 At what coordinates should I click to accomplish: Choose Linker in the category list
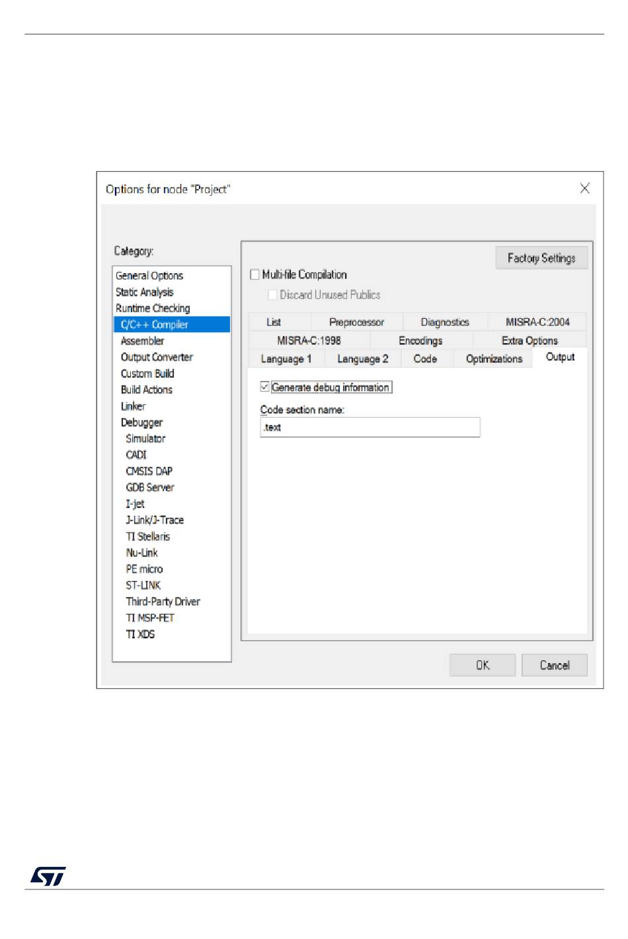[x=133, y=406]
